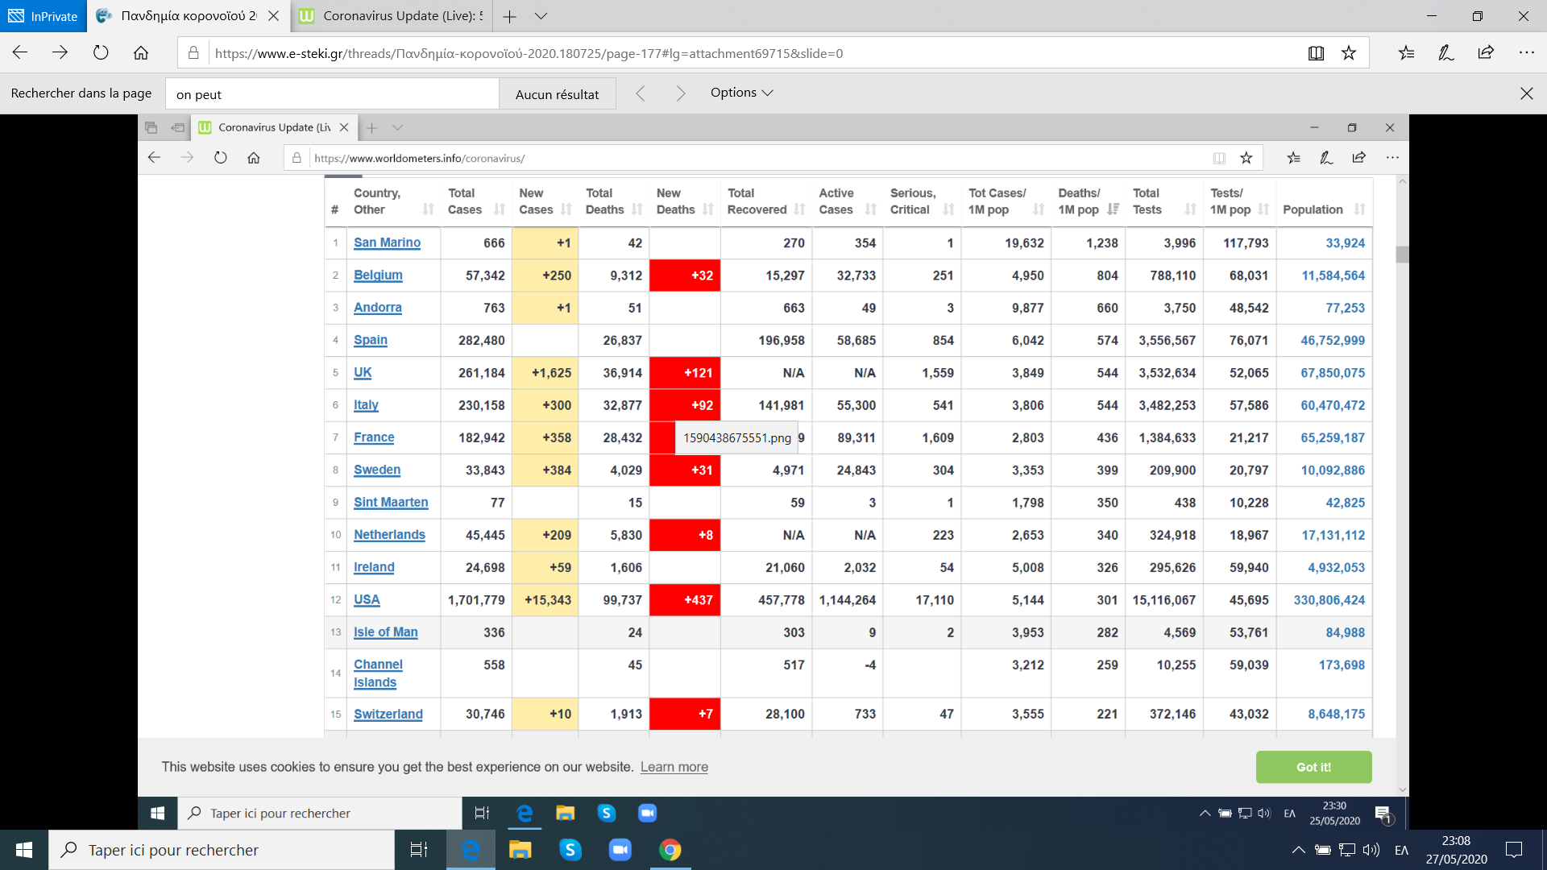Refresh the page in the outer browser
The height and width of the screenshot is (870, 1547).
[x=101, y=53]
